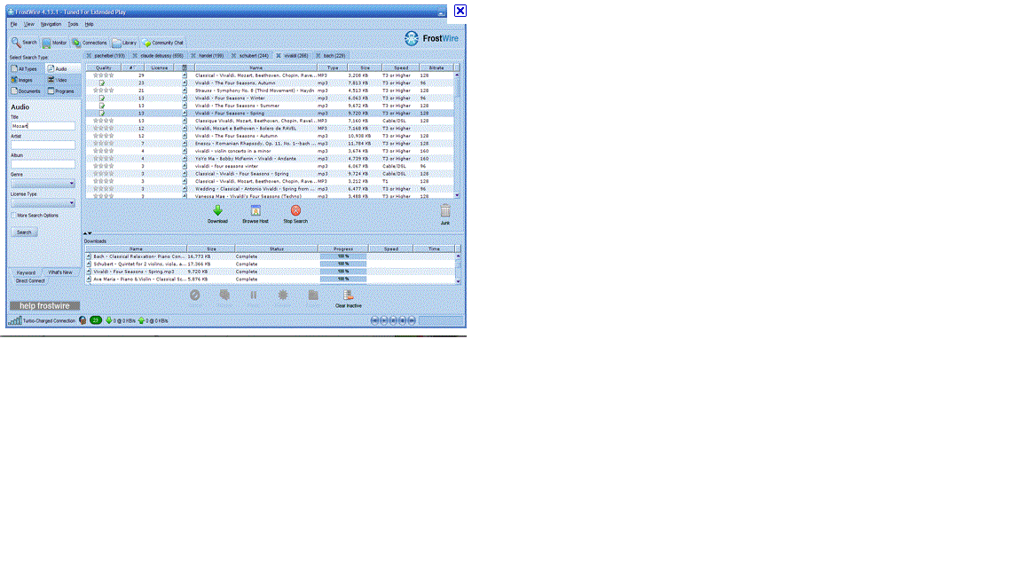Select the Video search type
1022x575 pixels.
point(63,80)
